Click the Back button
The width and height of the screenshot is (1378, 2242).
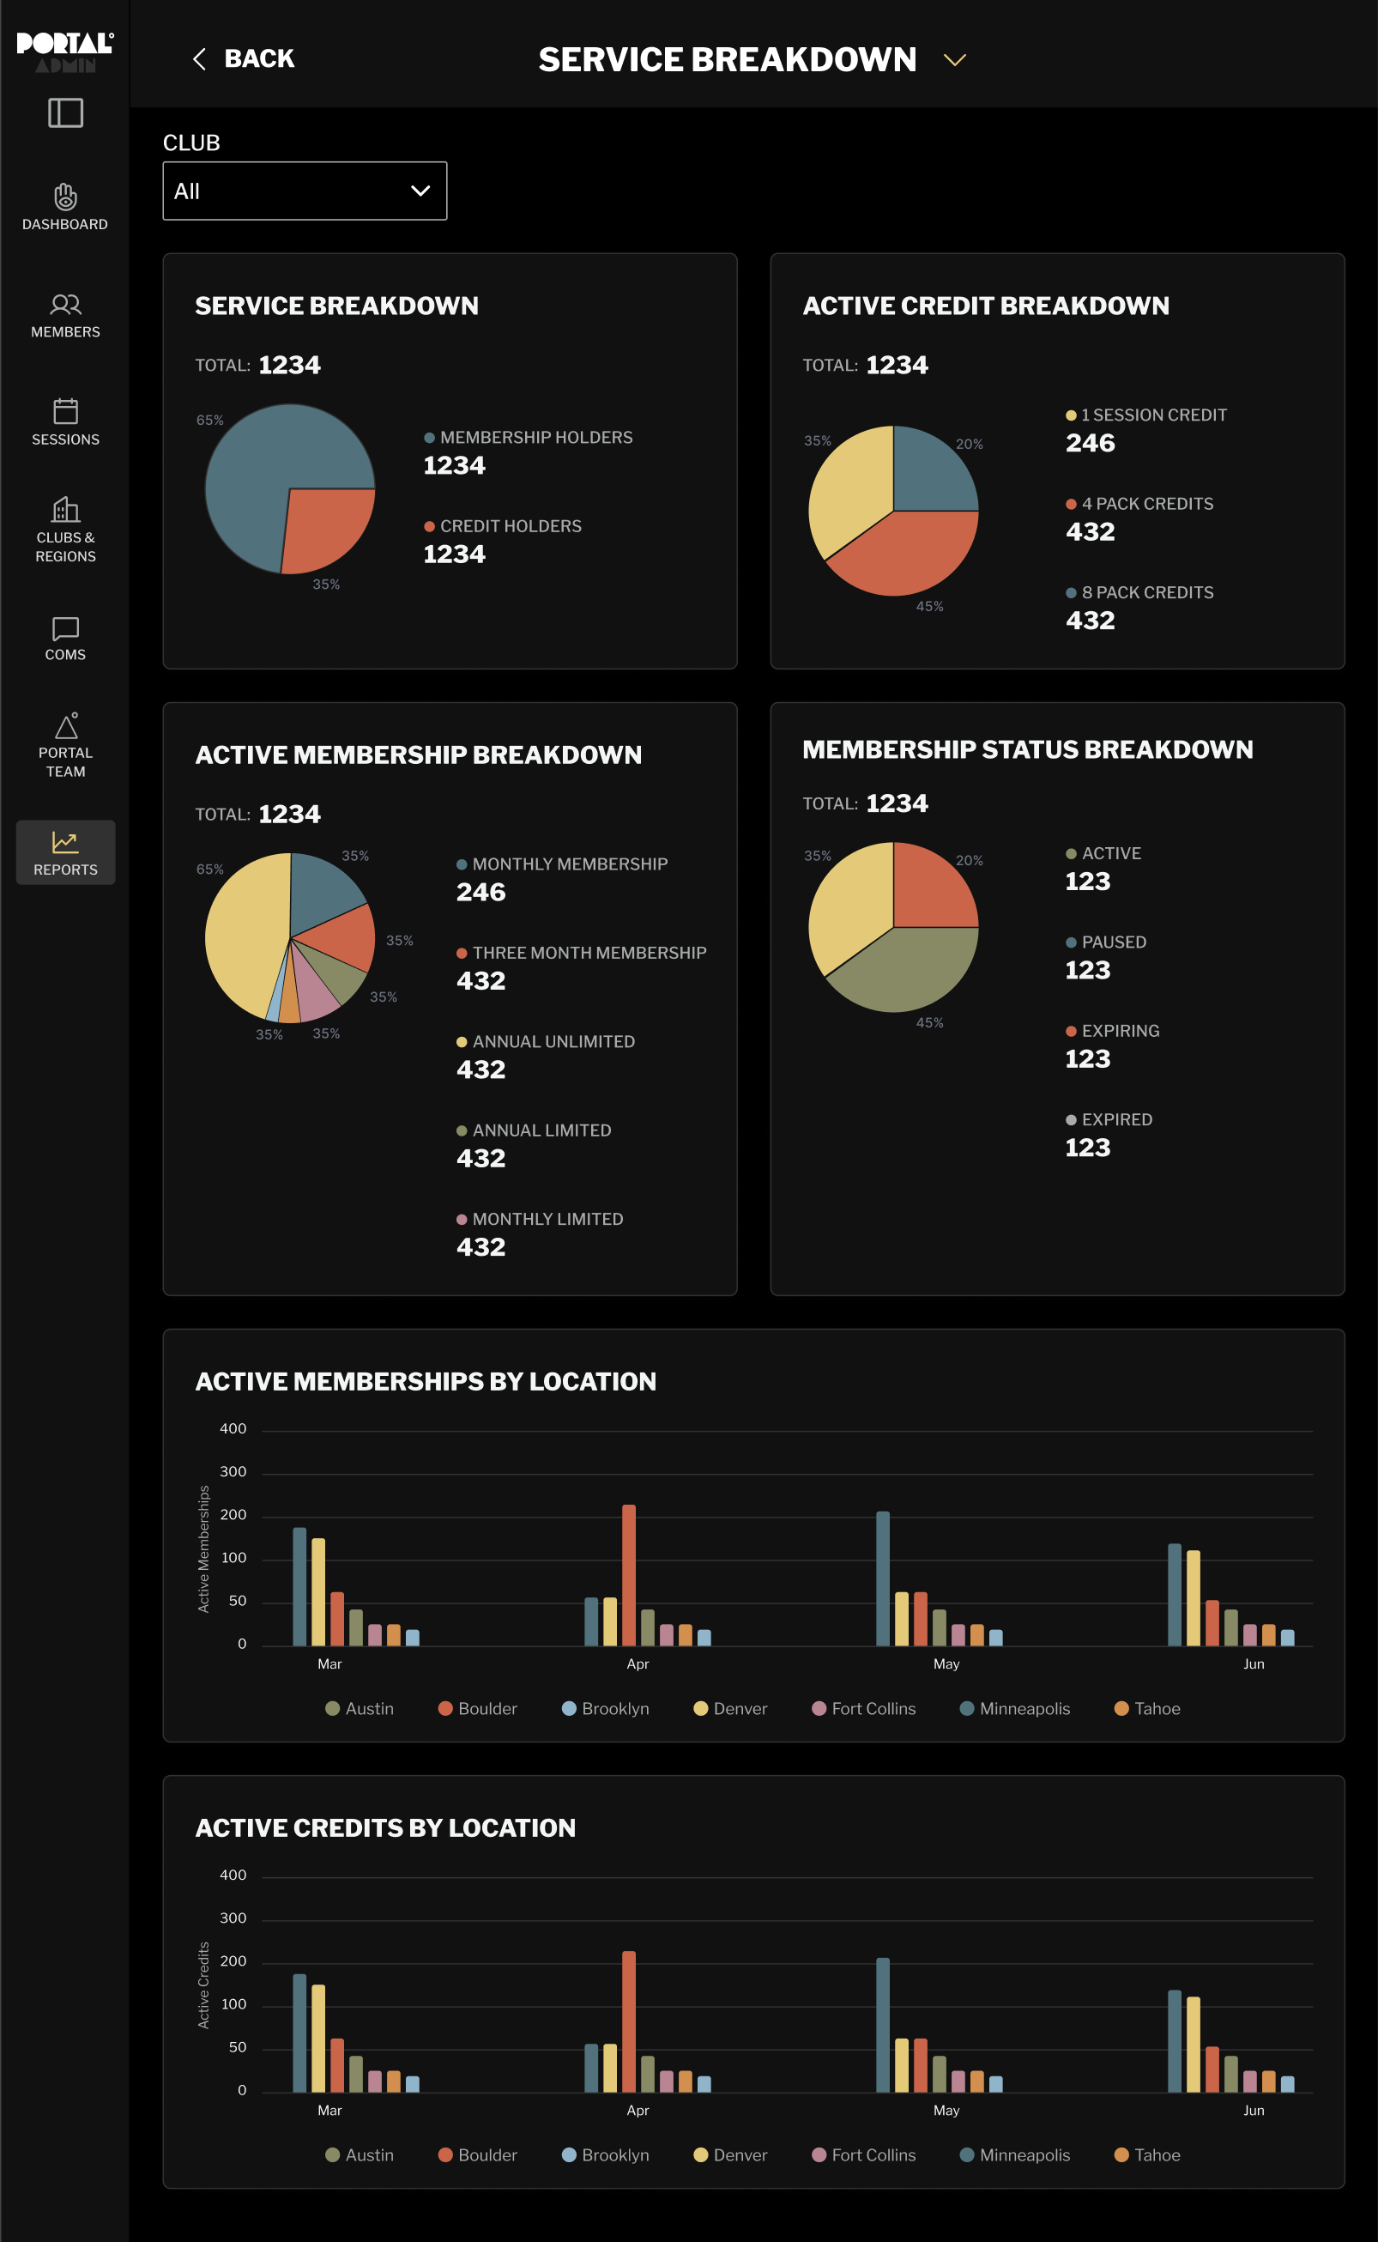[244, 59]
